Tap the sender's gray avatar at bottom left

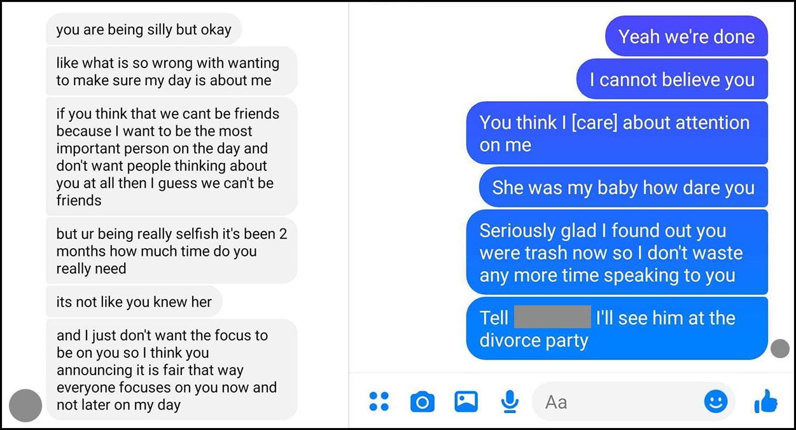(25, 405)
